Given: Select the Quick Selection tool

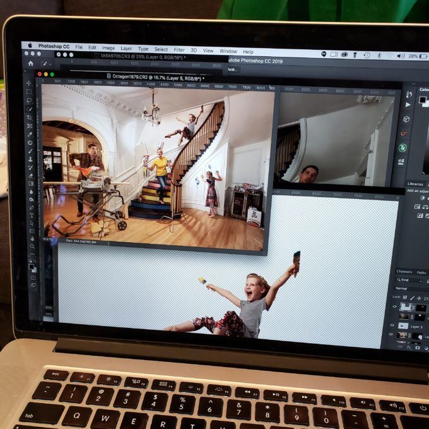Looking at the screenshot, I should pyautogui.click(x=29, y=109).
